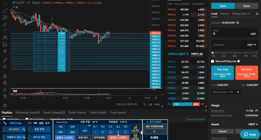
Task: Click the Buy long button
Action: 223,73
